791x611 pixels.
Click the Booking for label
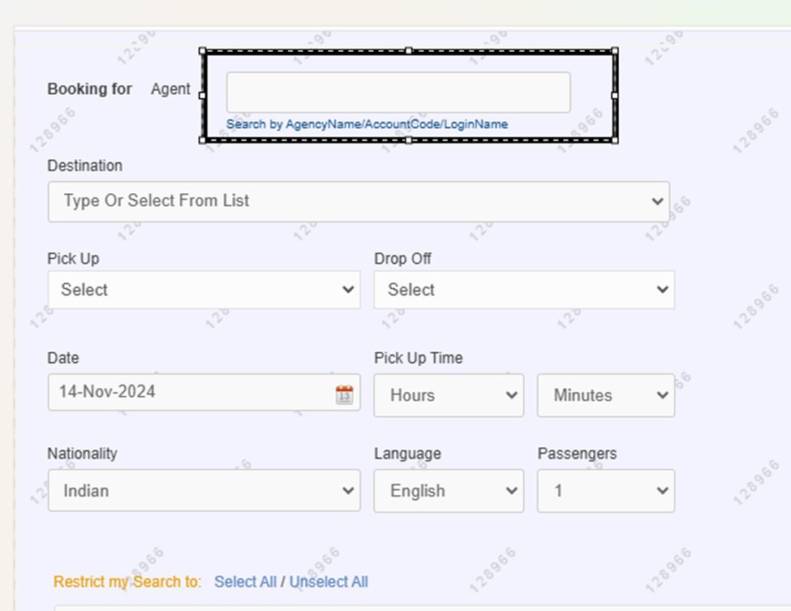(89, 89)
